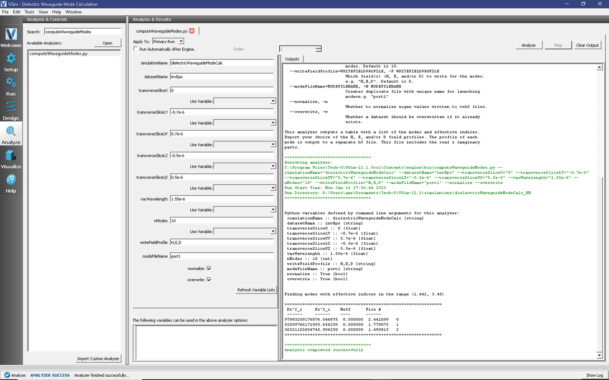
Task: Select the Outputs tab
Action: (292, 58)
